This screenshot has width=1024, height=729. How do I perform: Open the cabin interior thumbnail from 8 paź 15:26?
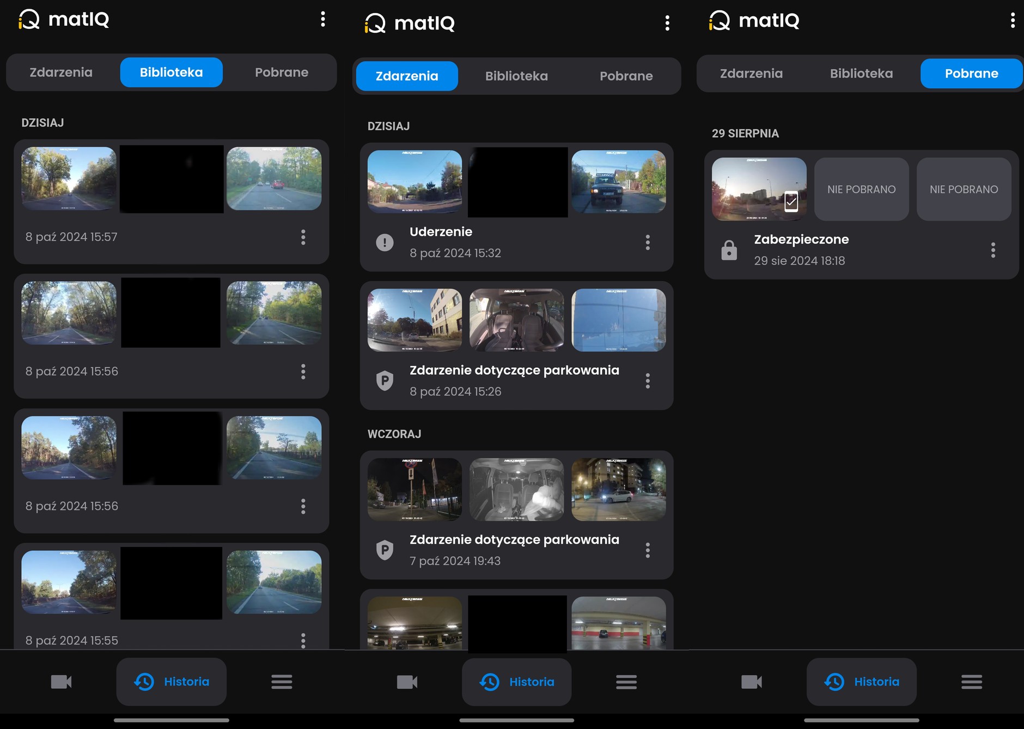[x=516, y=320]
